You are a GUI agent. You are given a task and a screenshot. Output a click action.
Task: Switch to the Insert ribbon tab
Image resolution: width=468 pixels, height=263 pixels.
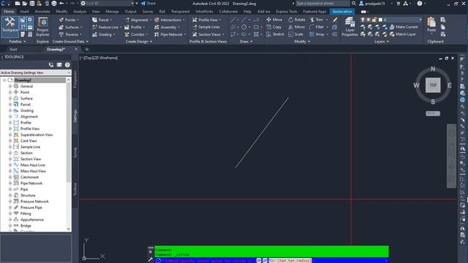point(24,12)
